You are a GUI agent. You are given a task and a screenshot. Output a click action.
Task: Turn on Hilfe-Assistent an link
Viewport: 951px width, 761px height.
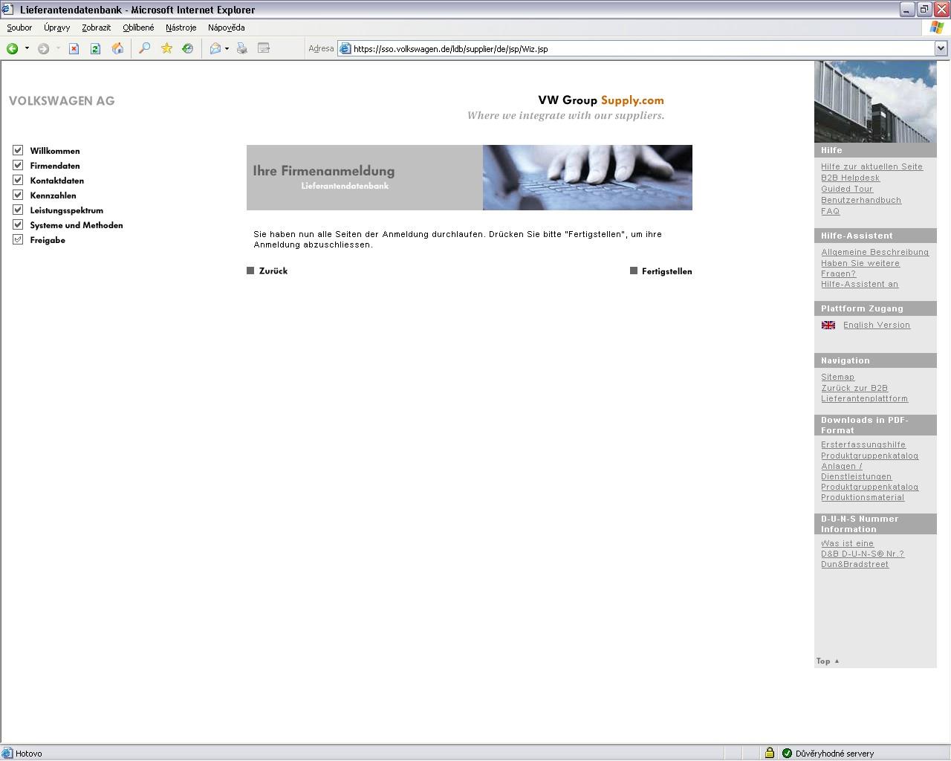(860, 284)
